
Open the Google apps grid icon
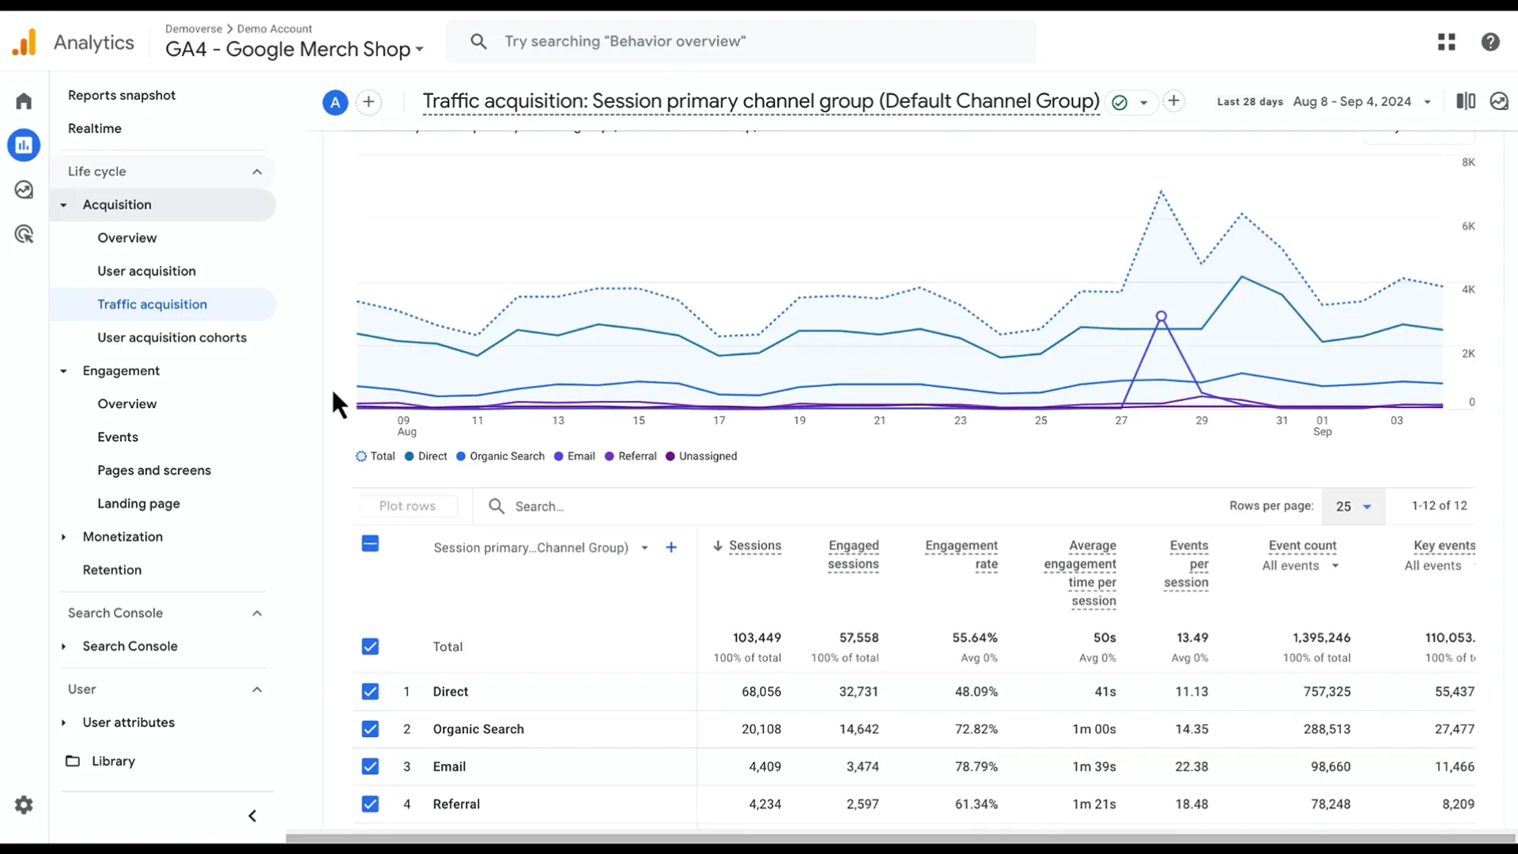1447,42
